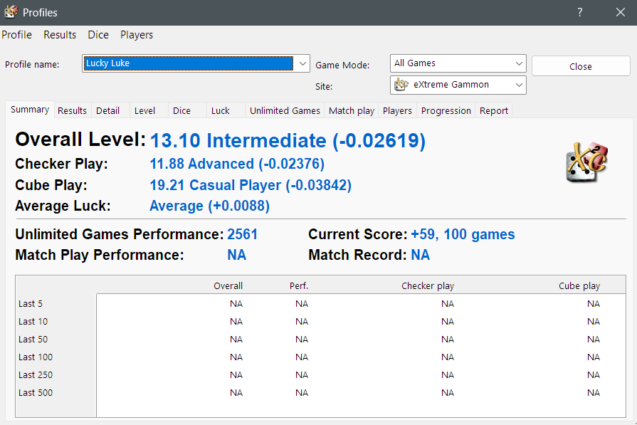637x425 pixels.
Task: Open the Profile menu
Action: tap(16, 35)
